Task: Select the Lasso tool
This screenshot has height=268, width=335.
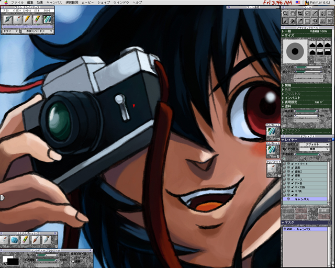Action: (x=308, y=14)
